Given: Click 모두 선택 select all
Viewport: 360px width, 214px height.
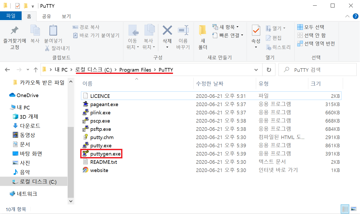Looking at the screenshot, I should pyautogui.click(x=311, y=27).
